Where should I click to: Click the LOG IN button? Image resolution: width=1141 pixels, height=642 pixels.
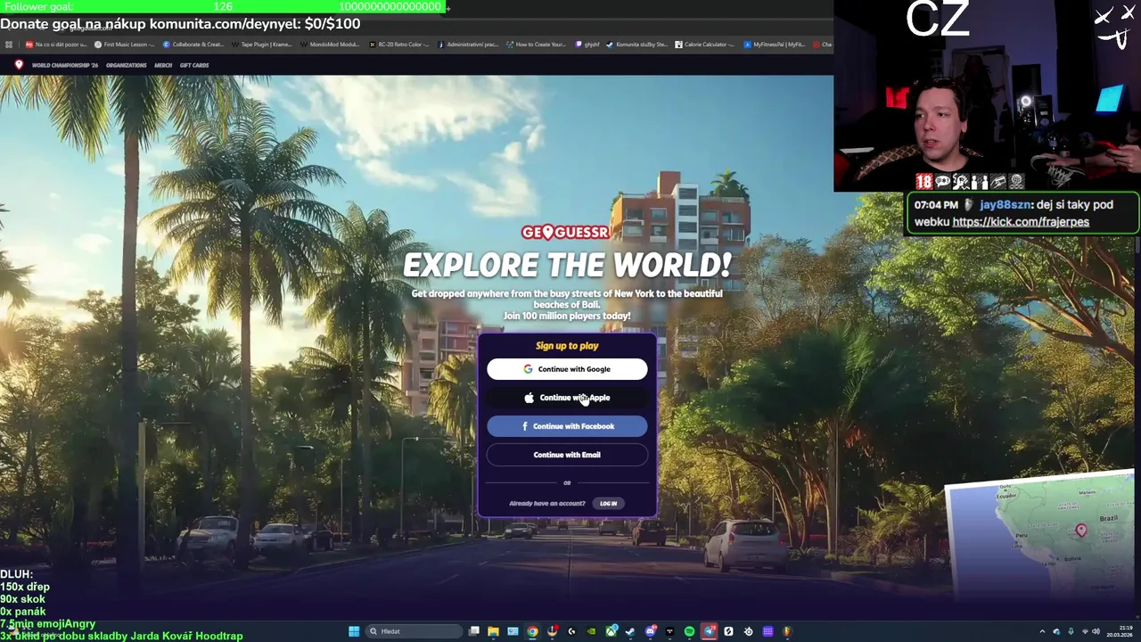click(x=608, y=503)
